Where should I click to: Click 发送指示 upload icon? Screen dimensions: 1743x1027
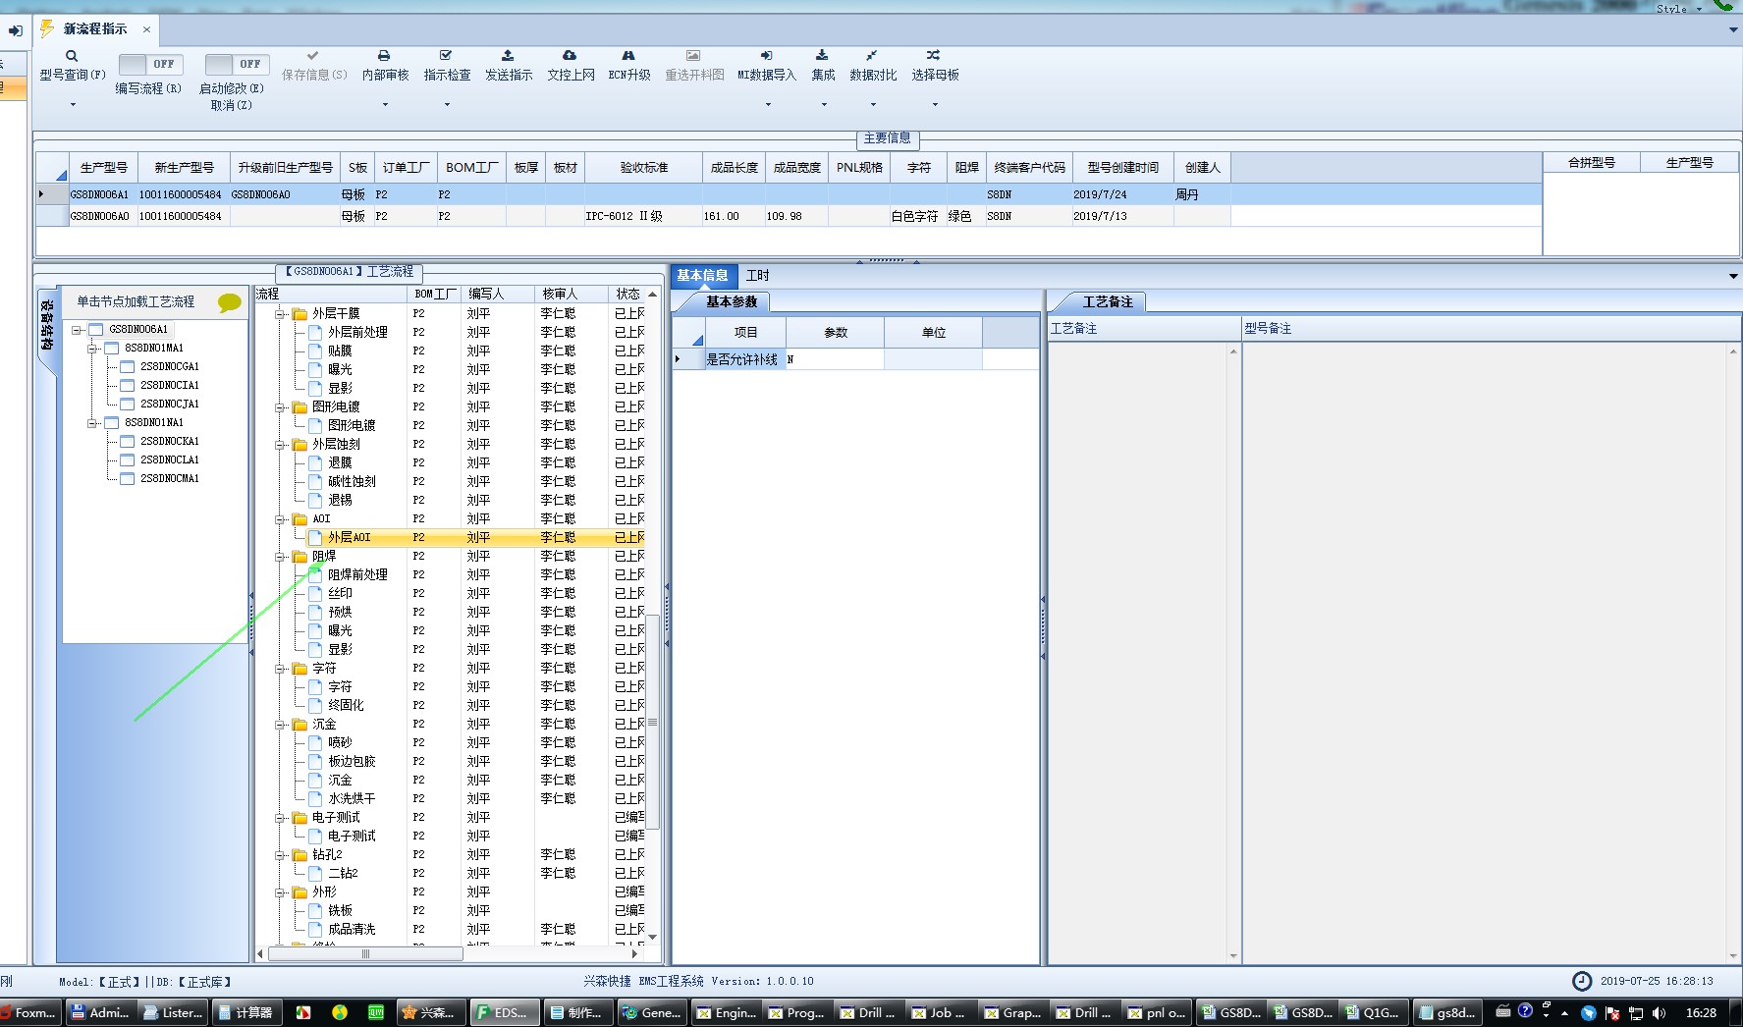click(508, 56)
